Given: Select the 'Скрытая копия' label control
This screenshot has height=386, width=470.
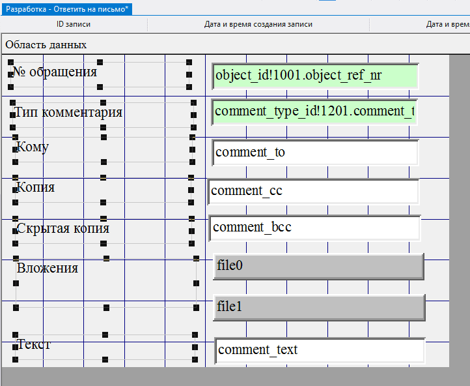Looking at the screenshot, I should coord(62,228).
